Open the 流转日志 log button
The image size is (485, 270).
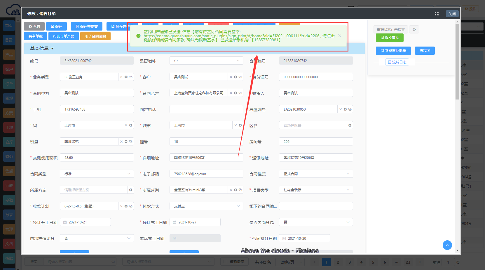[397, 62]
